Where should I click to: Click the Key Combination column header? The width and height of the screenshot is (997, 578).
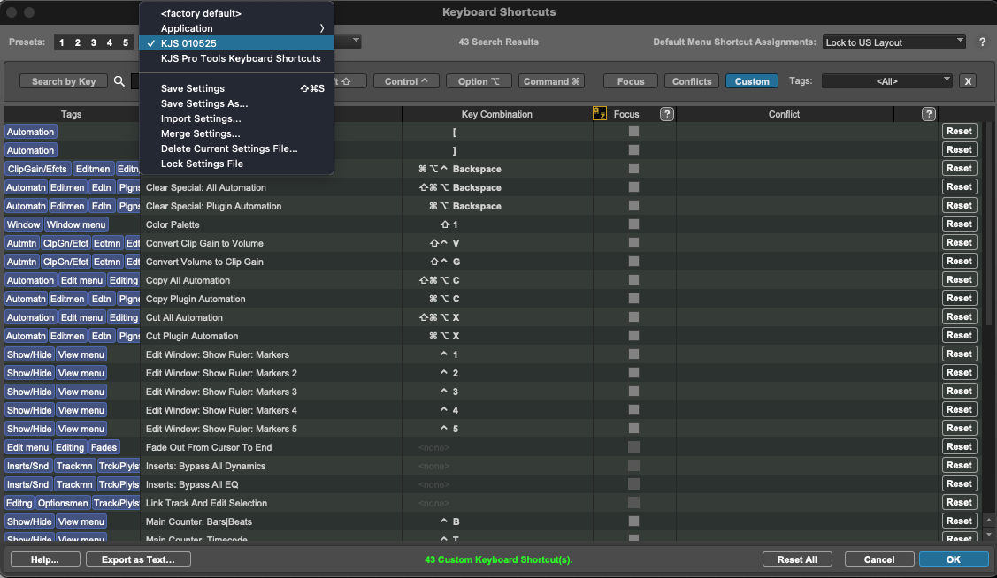[x=496, y=114]
